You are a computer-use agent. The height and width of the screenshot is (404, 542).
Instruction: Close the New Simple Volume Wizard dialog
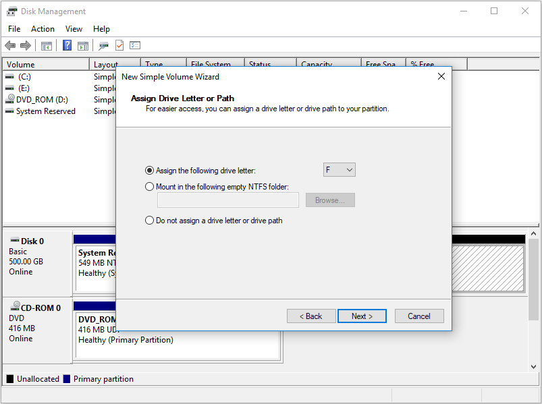441,76
